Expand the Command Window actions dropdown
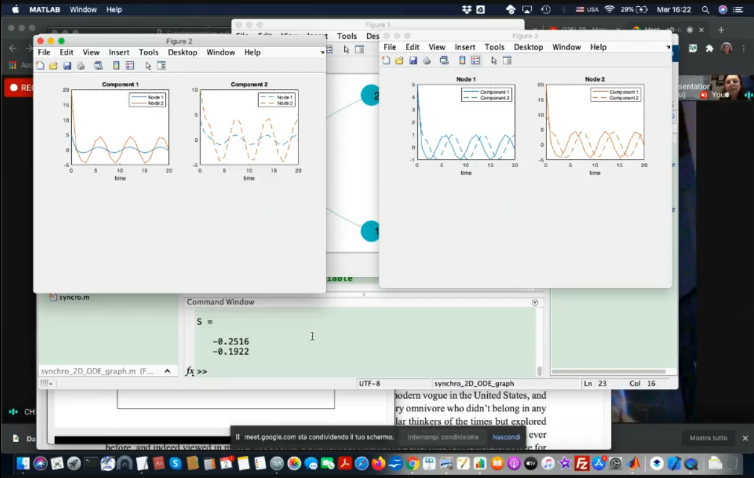754x478 pixels. click(x=535, y=303)
